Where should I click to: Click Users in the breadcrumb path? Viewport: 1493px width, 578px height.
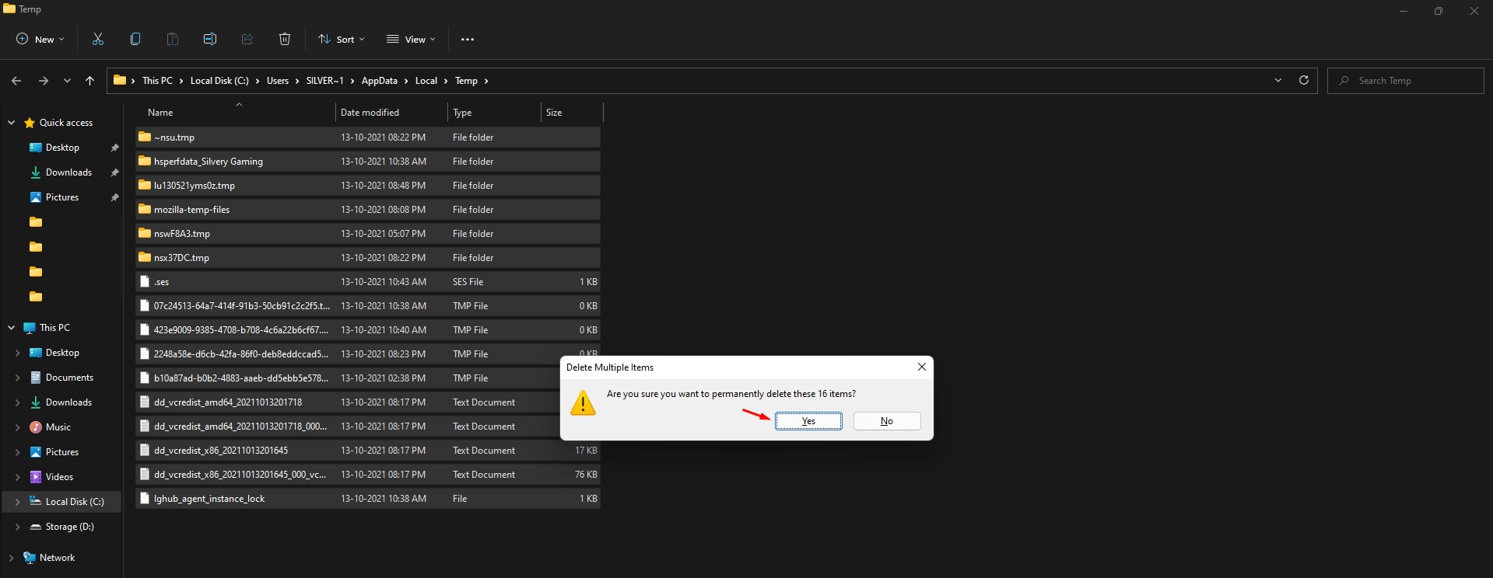(x=278, y=81)
